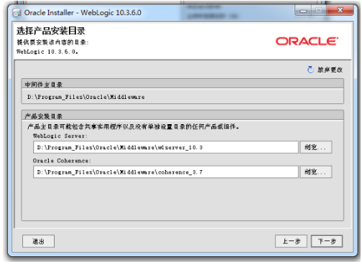Viewport: 362px width, 264px height.
Task: Click the Oracle Installer title bar icon
Action: click(17, 13)
